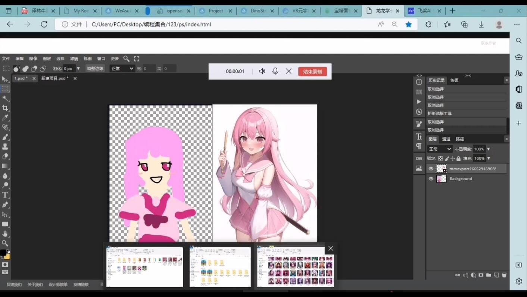Select the Gradient tool
This screenshot has width=527, height=297.
click(5, 166)
